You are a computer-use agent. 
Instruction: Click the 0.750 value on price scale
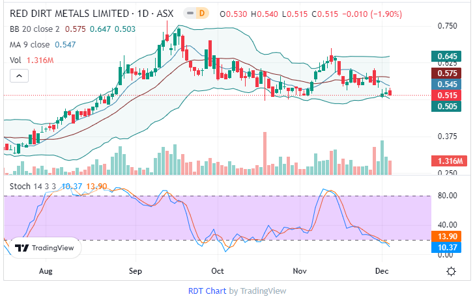click(x=446, y=26)
